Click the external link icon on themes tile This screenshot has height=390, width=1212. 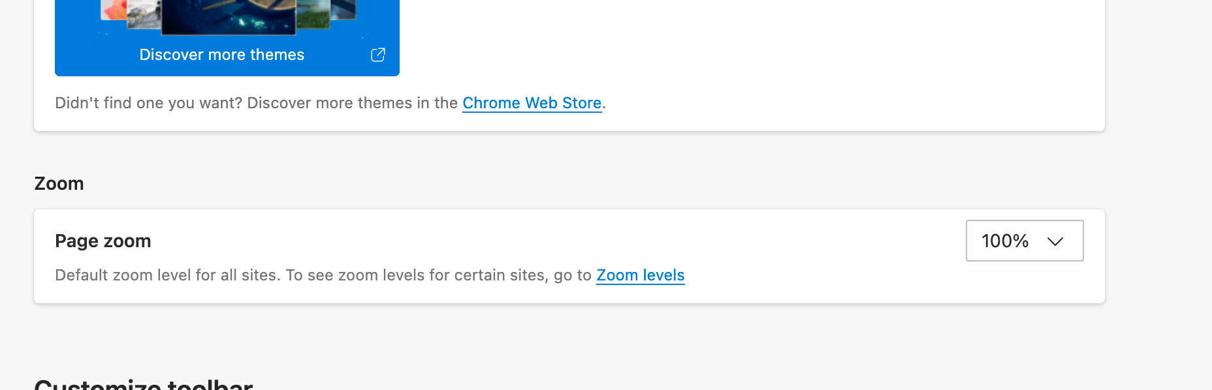pos(378,55)
